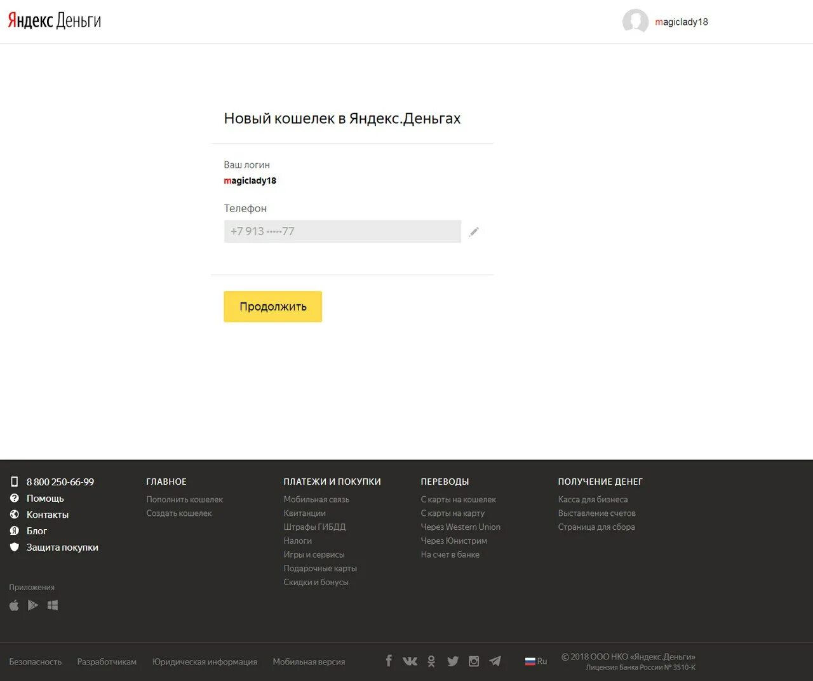The height and width of the screenshot is (681, 813).
Task: Open Касса для бизнеса link
Action: [593, 499]
